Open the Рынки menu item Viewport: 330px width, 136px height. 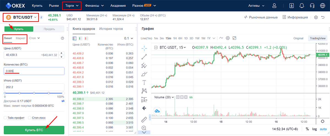click(54, 6)
